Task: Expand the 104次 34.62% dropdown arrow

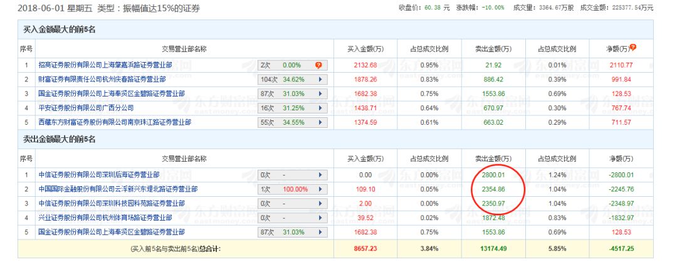Action: [x=320, y=80]
